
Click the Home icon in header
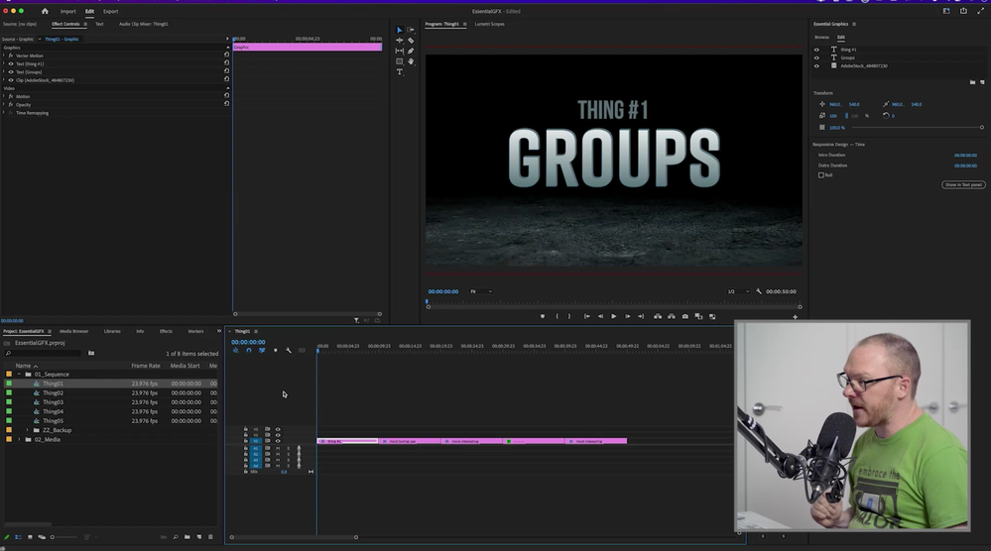point(45,11)
